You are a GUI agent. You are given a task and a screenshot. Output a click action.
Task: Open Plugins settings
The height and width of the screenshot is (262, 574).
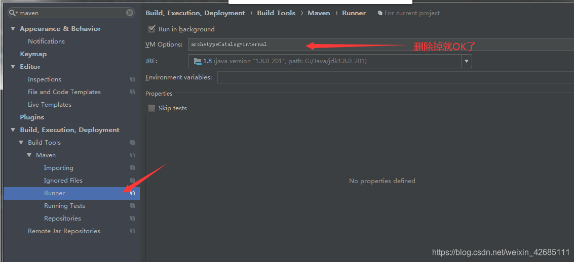(32, 117)
